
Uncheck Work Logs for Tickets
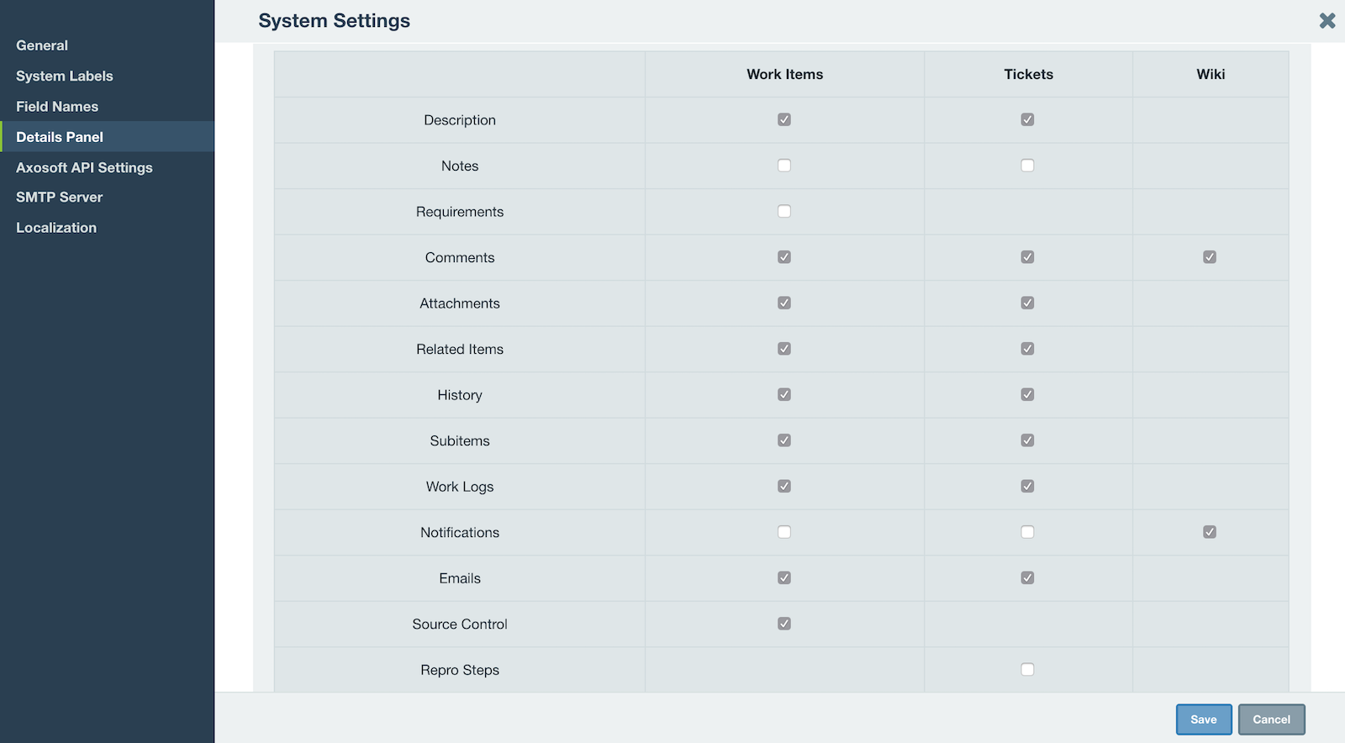pyautogui.click(x=1027, y=486)
